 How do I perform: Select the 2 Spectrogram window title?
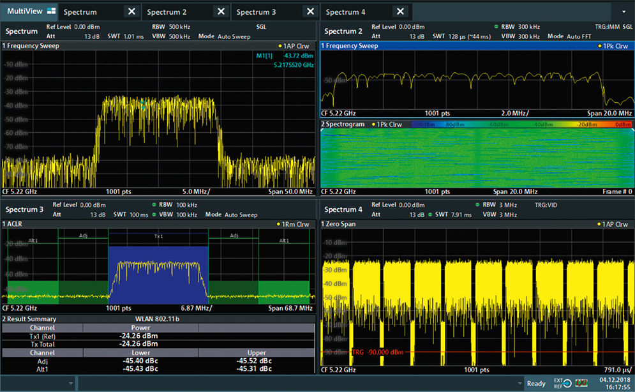(x=342, y=124)
